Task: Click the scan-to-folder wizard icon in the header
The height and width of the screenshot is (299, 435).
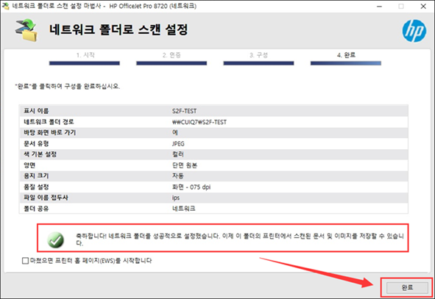Action: point(26,30)
